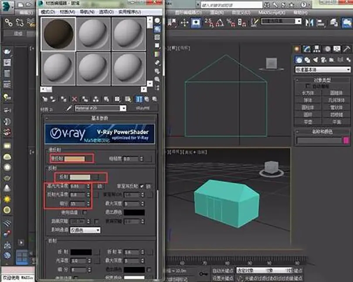Image resolution: width=353 pixels, height=282 pixels.
Task: Open the Options (O) menu
Action: (x=106, y=12)
